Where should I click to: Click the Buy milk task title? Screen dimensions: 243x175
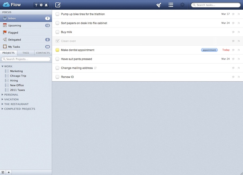pos(66,32)
